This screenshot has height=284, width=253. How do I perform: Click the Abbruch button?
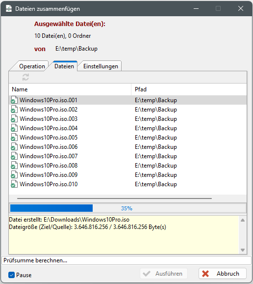tap(223, 274)
